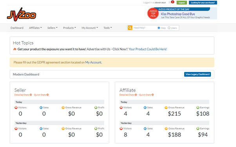Click the Hot Topics heading
The width and height of the screenshot is (236, 147).
click(23, 43)
